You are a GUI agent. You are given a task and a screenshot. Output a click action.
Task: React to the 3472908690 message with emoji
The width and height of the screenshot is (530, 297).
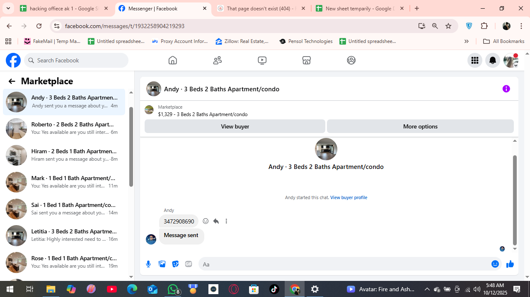[206, 221]
